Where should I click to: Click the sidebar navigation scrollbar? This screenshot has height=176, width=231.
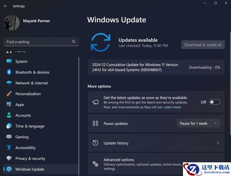point(79,116)
